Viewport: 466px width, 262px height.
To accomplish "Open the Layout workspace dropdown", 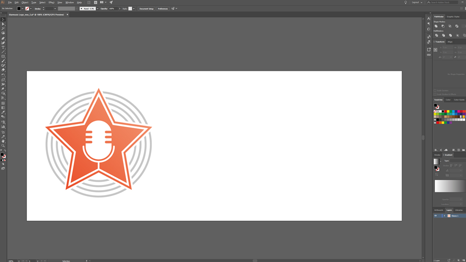I will (417, 3).
